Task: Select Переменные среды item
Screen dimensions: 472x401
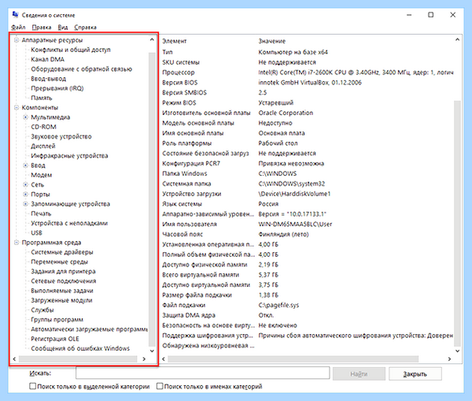Action: [59, 262]
